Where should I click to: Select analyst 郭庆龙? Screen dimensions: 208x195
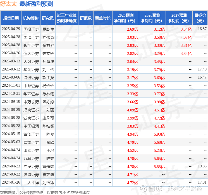(x=48, y=78)
